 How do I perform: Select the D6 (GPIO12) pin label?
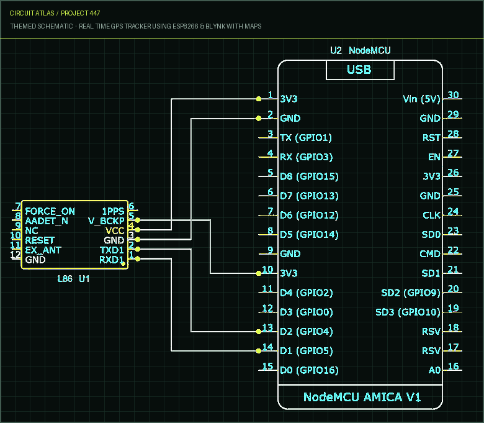(x=309, y=216)
